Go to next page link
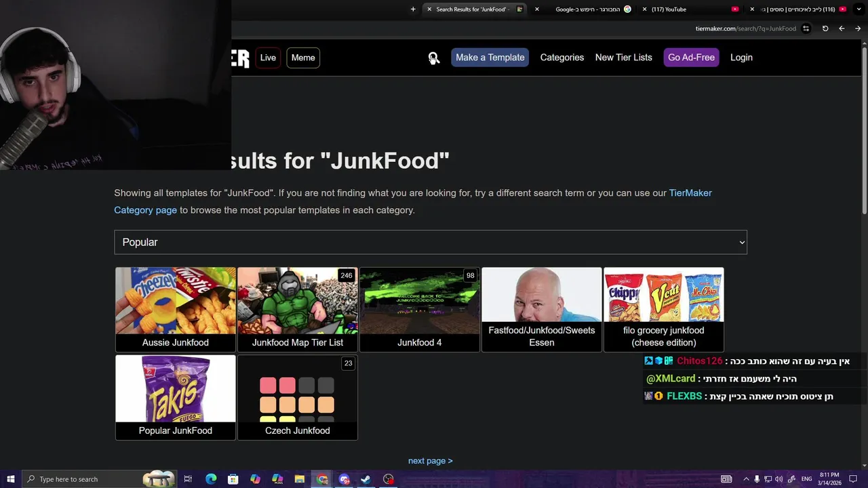The image size is (868, 488). click(430, 461)
